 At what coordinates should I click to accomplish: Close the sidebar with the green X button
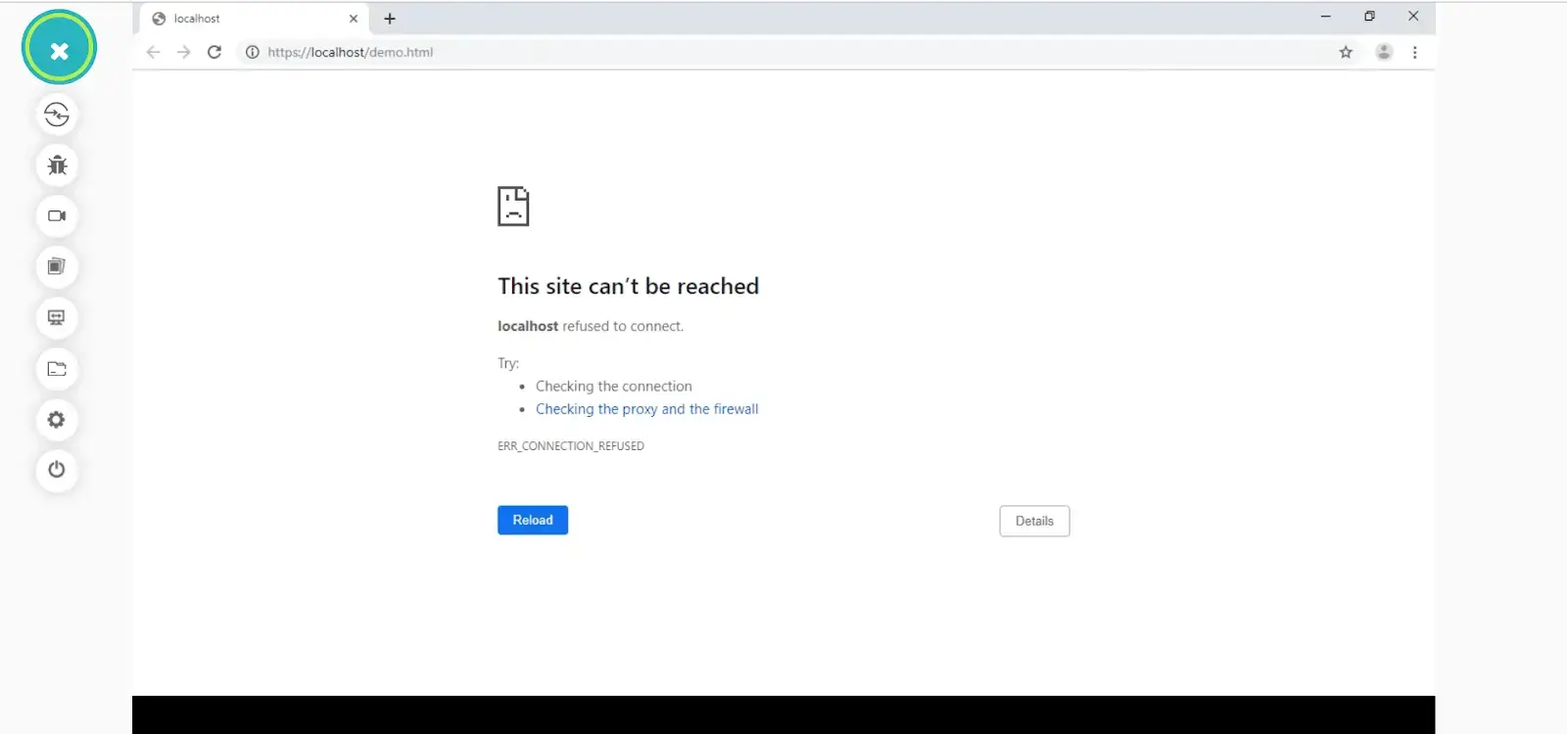59,49
